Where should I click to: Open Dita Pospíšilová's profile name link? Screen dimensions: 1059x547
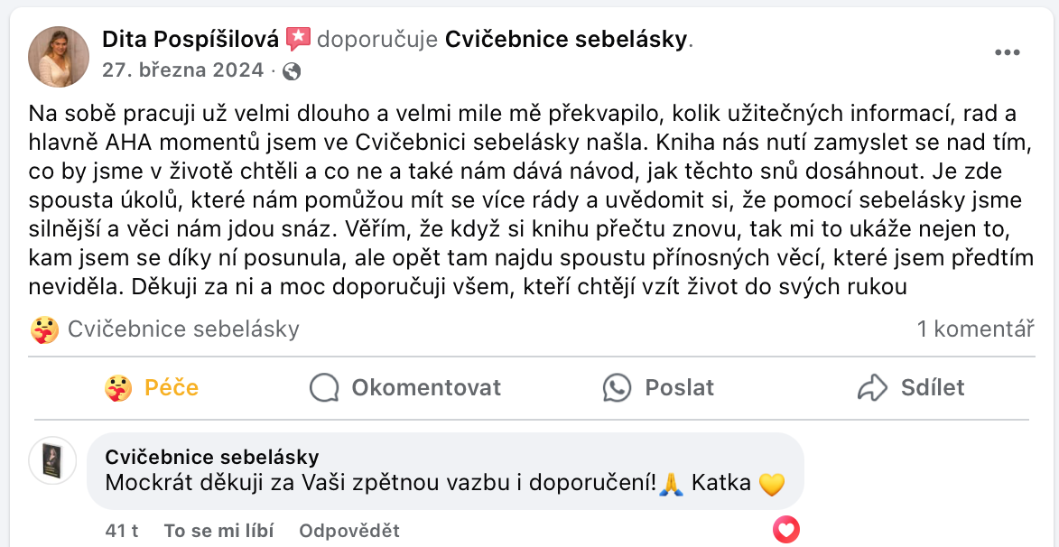pos(191,39)
